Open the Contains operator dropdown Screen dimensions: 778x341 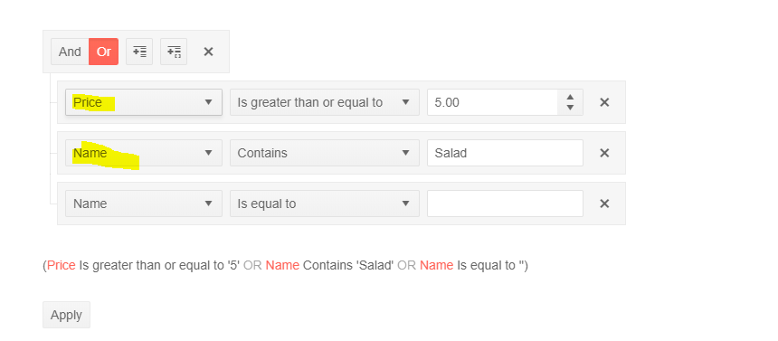point(325,153)
